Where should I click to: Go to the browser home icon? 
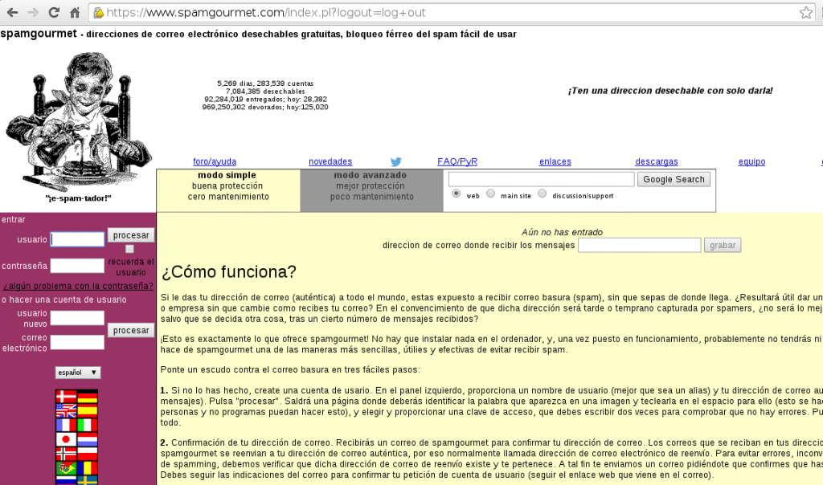click(75, 13)
